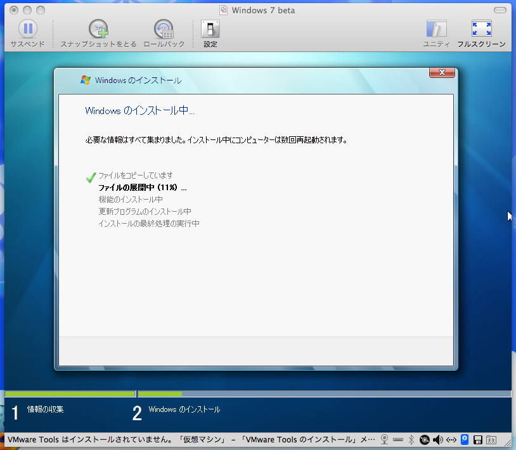This screenshot has width=516, height=450.
Task: Click the step 2 install progress bar
Action: [325, 394]
